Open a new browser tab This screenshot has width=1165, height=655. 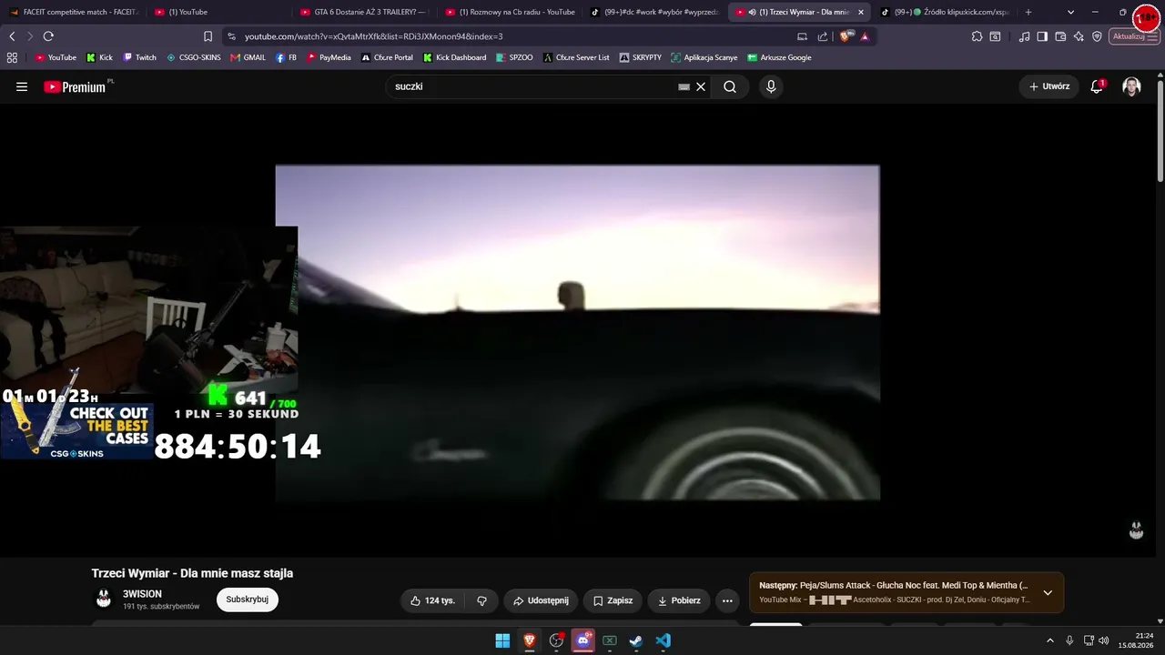tap(1028, 12)
